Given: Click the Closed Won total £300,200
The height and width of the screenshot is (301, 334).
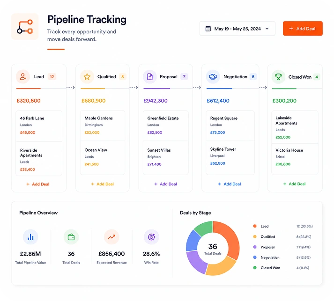Looking at the screenshot, I should click(x=284, y=101).
